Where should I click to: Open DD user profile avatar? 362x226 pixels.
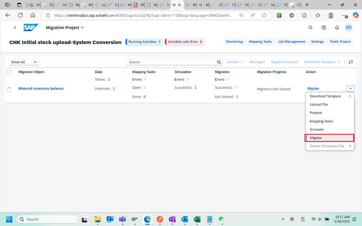pos(349,28)
